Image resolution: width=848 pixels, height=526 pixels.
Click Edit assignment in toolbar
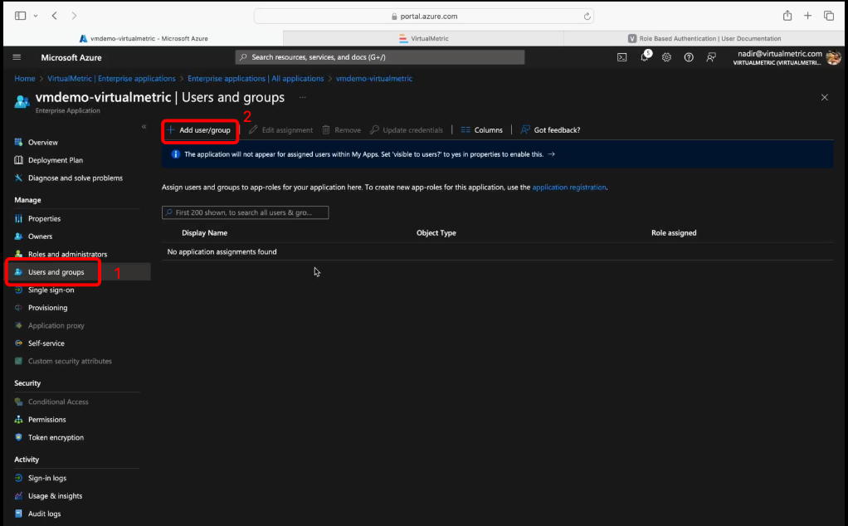(x=280, y=130)
